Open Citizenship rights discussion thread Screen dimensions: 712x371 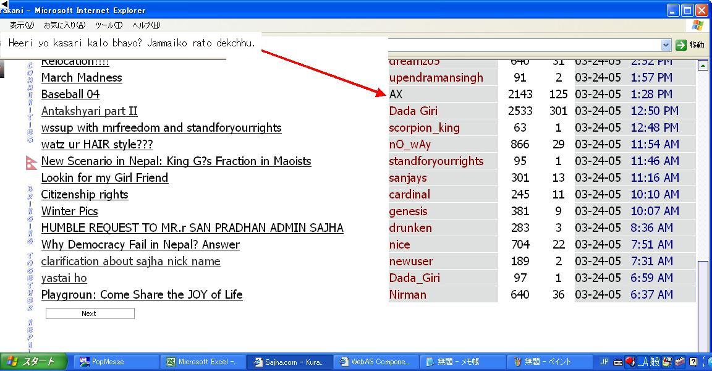point(85,195)
